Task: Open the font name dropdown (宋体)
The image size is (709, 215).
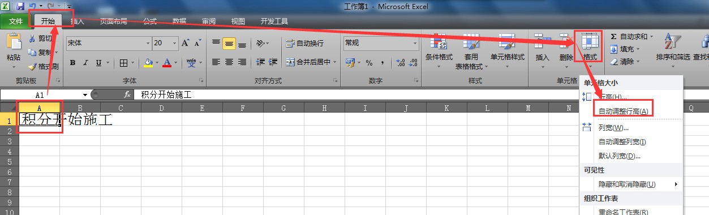Action: pos(148,43)
